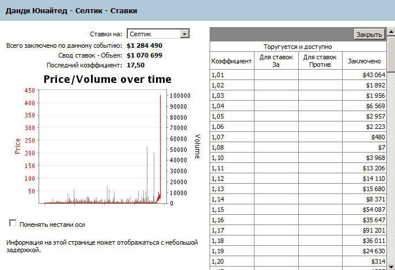Click the scrollbar down arrow

click(391, 267)
